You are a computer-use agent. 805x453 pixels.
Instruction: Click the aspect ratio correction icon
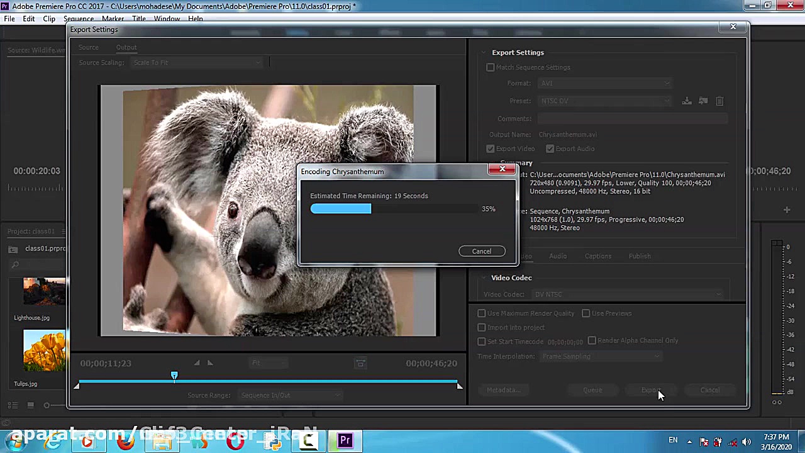pos(360,364)
